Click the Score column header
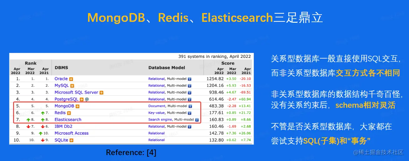409x161 pixels. tap(228, 63)
